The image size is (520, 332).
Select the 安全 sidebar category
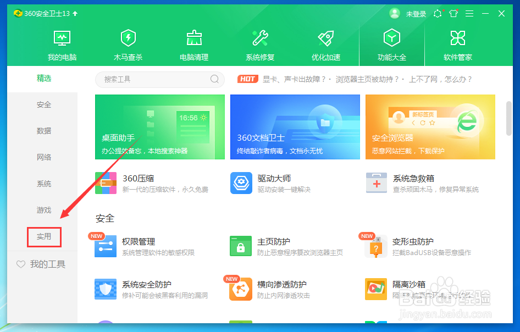point(44,104)
